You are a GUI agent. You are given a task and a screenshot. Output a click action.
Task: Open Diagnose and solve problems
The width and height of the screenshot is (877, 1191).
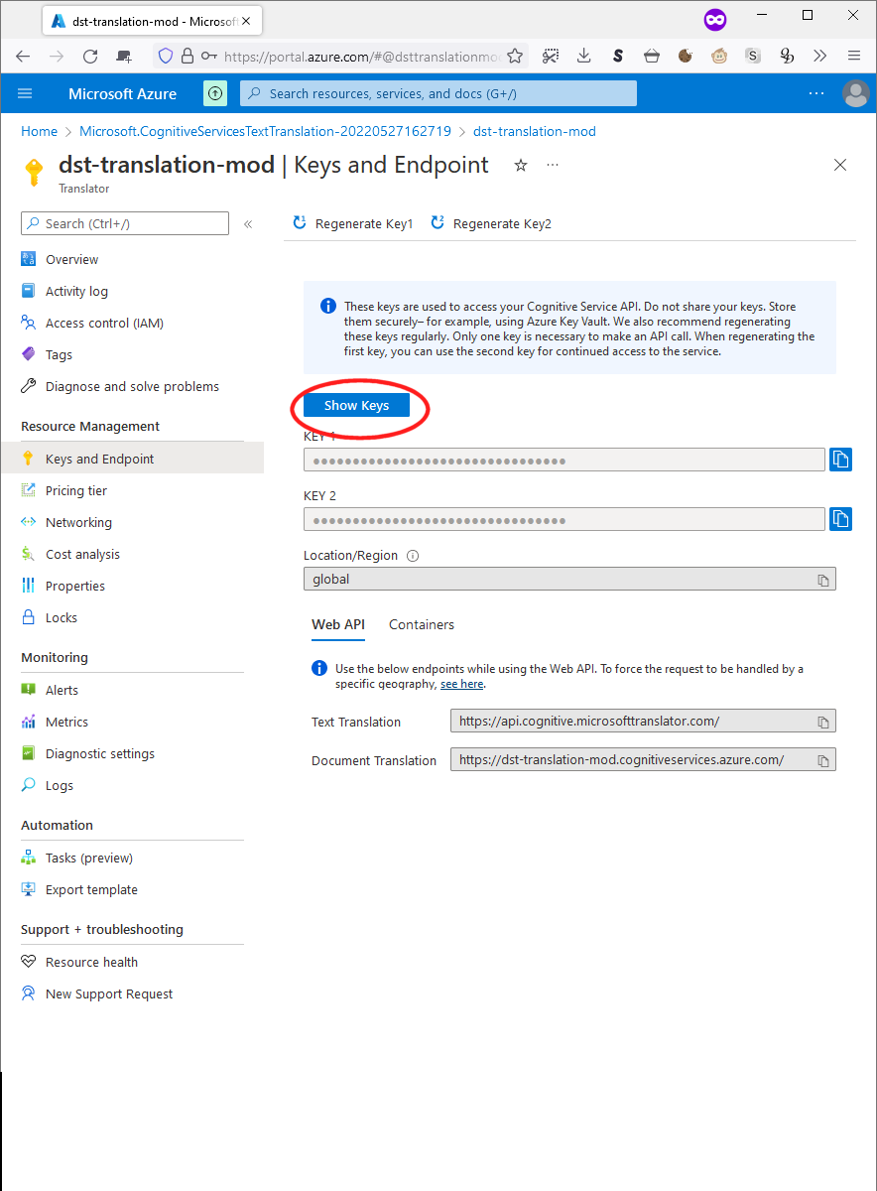[x=132, y=387]
